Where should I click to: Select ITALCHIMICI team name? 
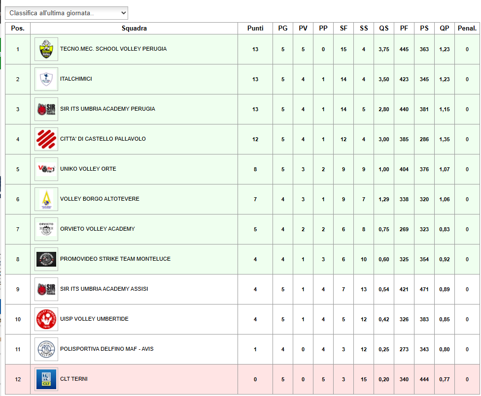point(76,79)
